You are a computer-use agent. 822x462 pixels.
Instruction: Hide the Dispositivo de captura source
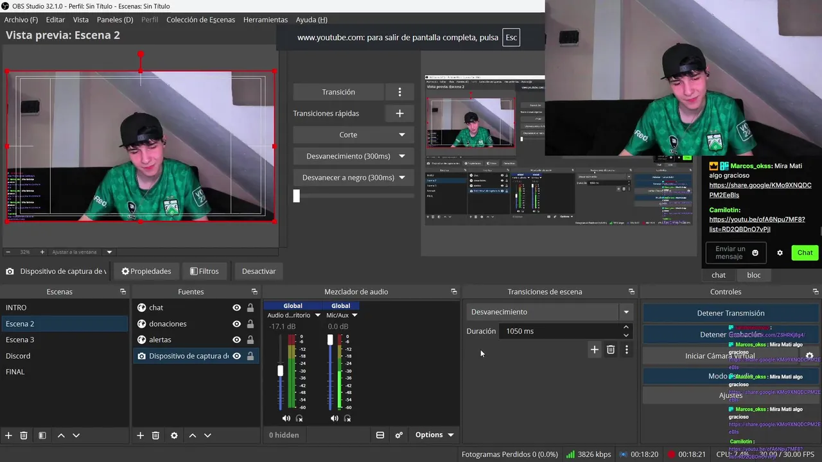[236, 356]
